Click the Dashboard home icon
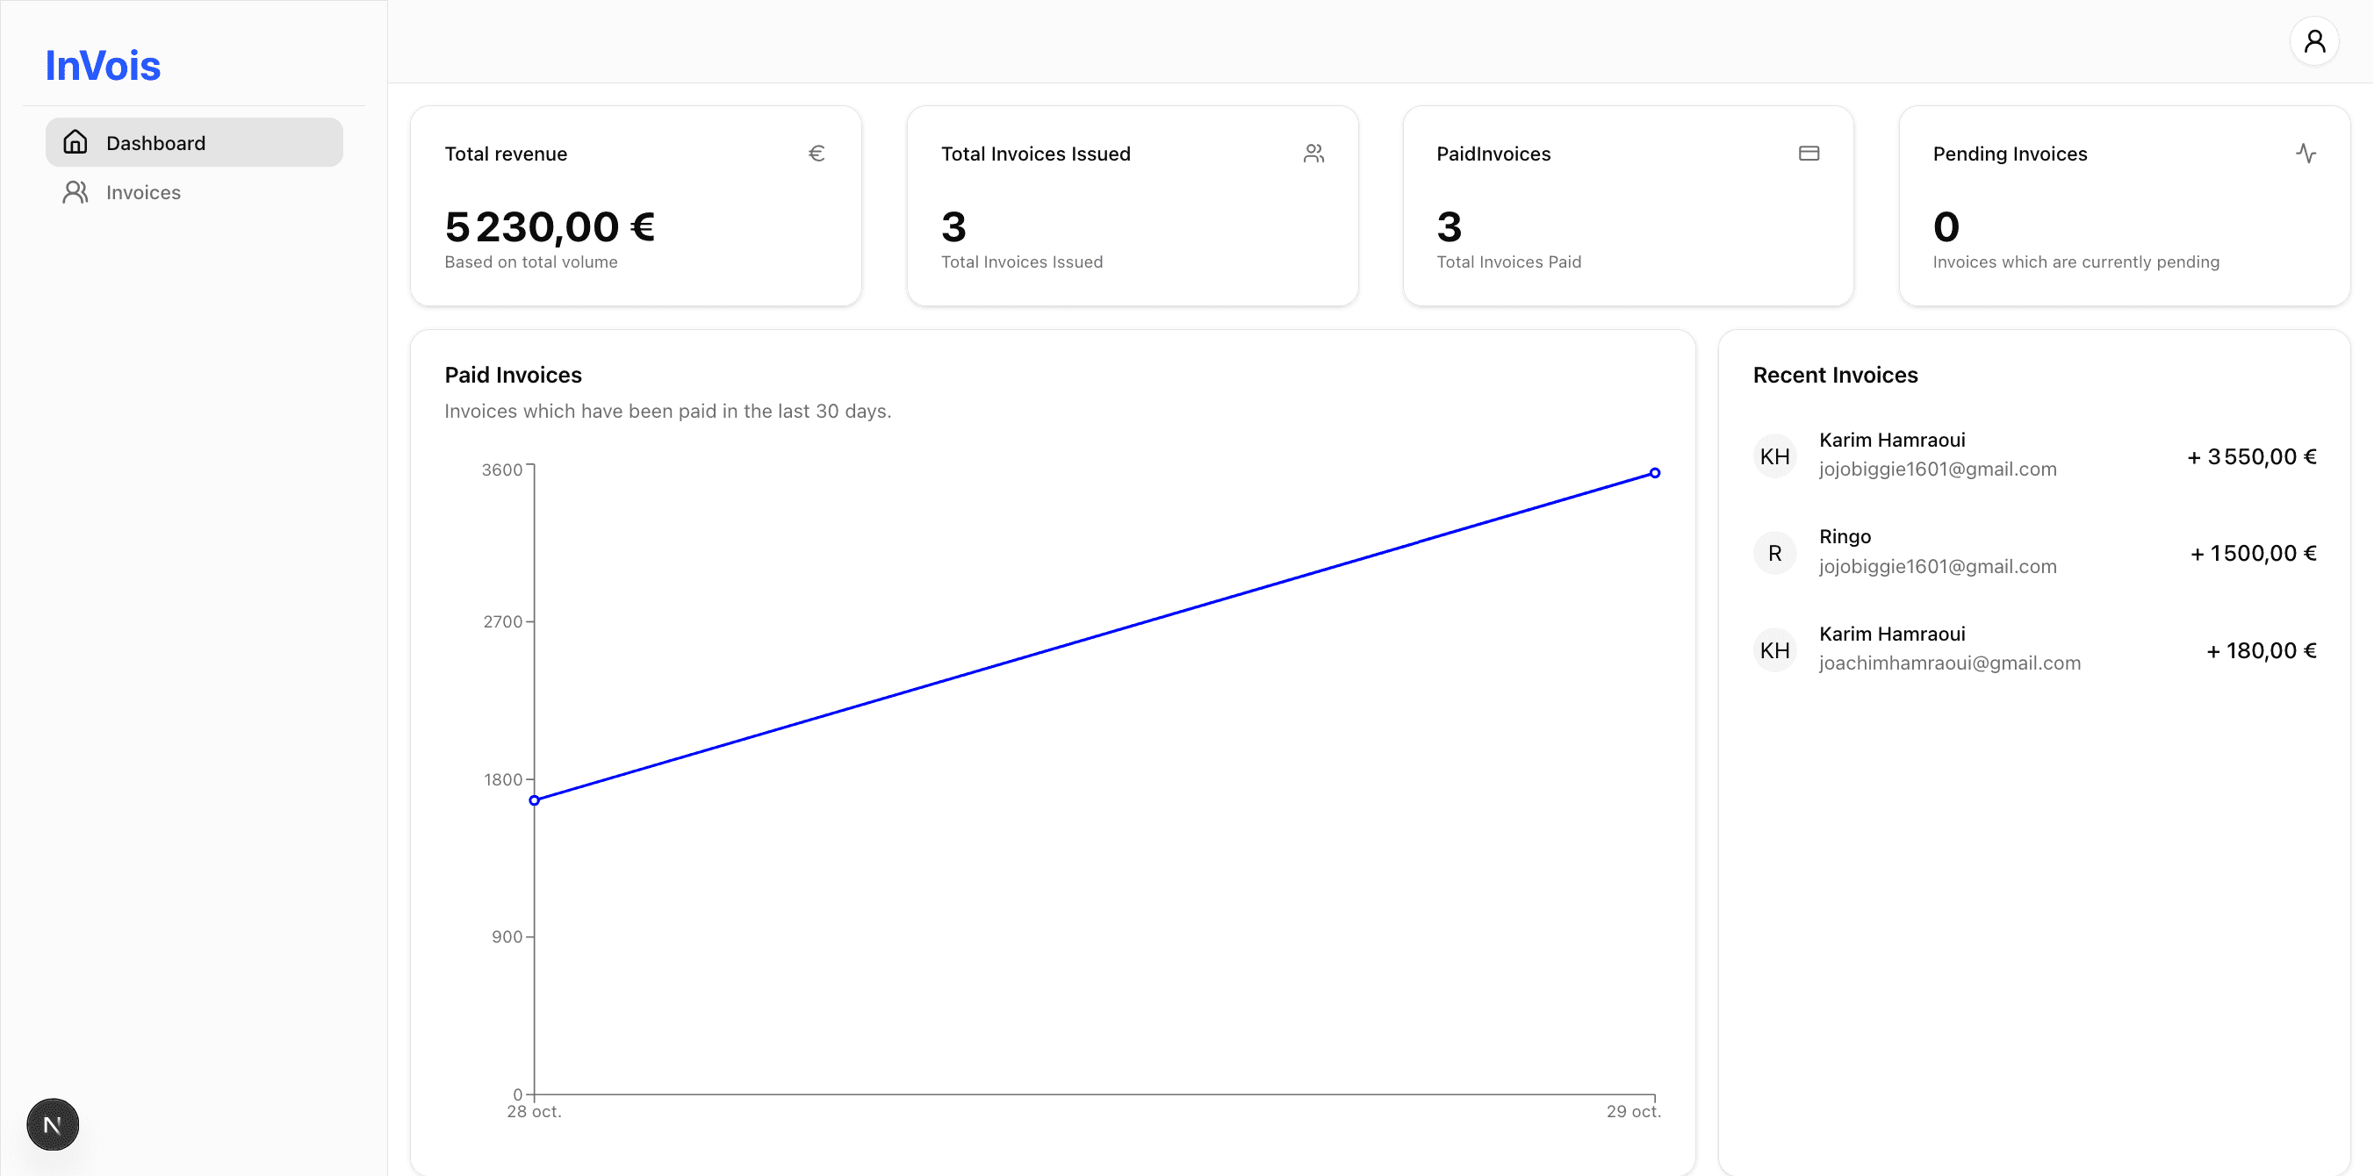The image size is (2374, 1176). [76, 142]
